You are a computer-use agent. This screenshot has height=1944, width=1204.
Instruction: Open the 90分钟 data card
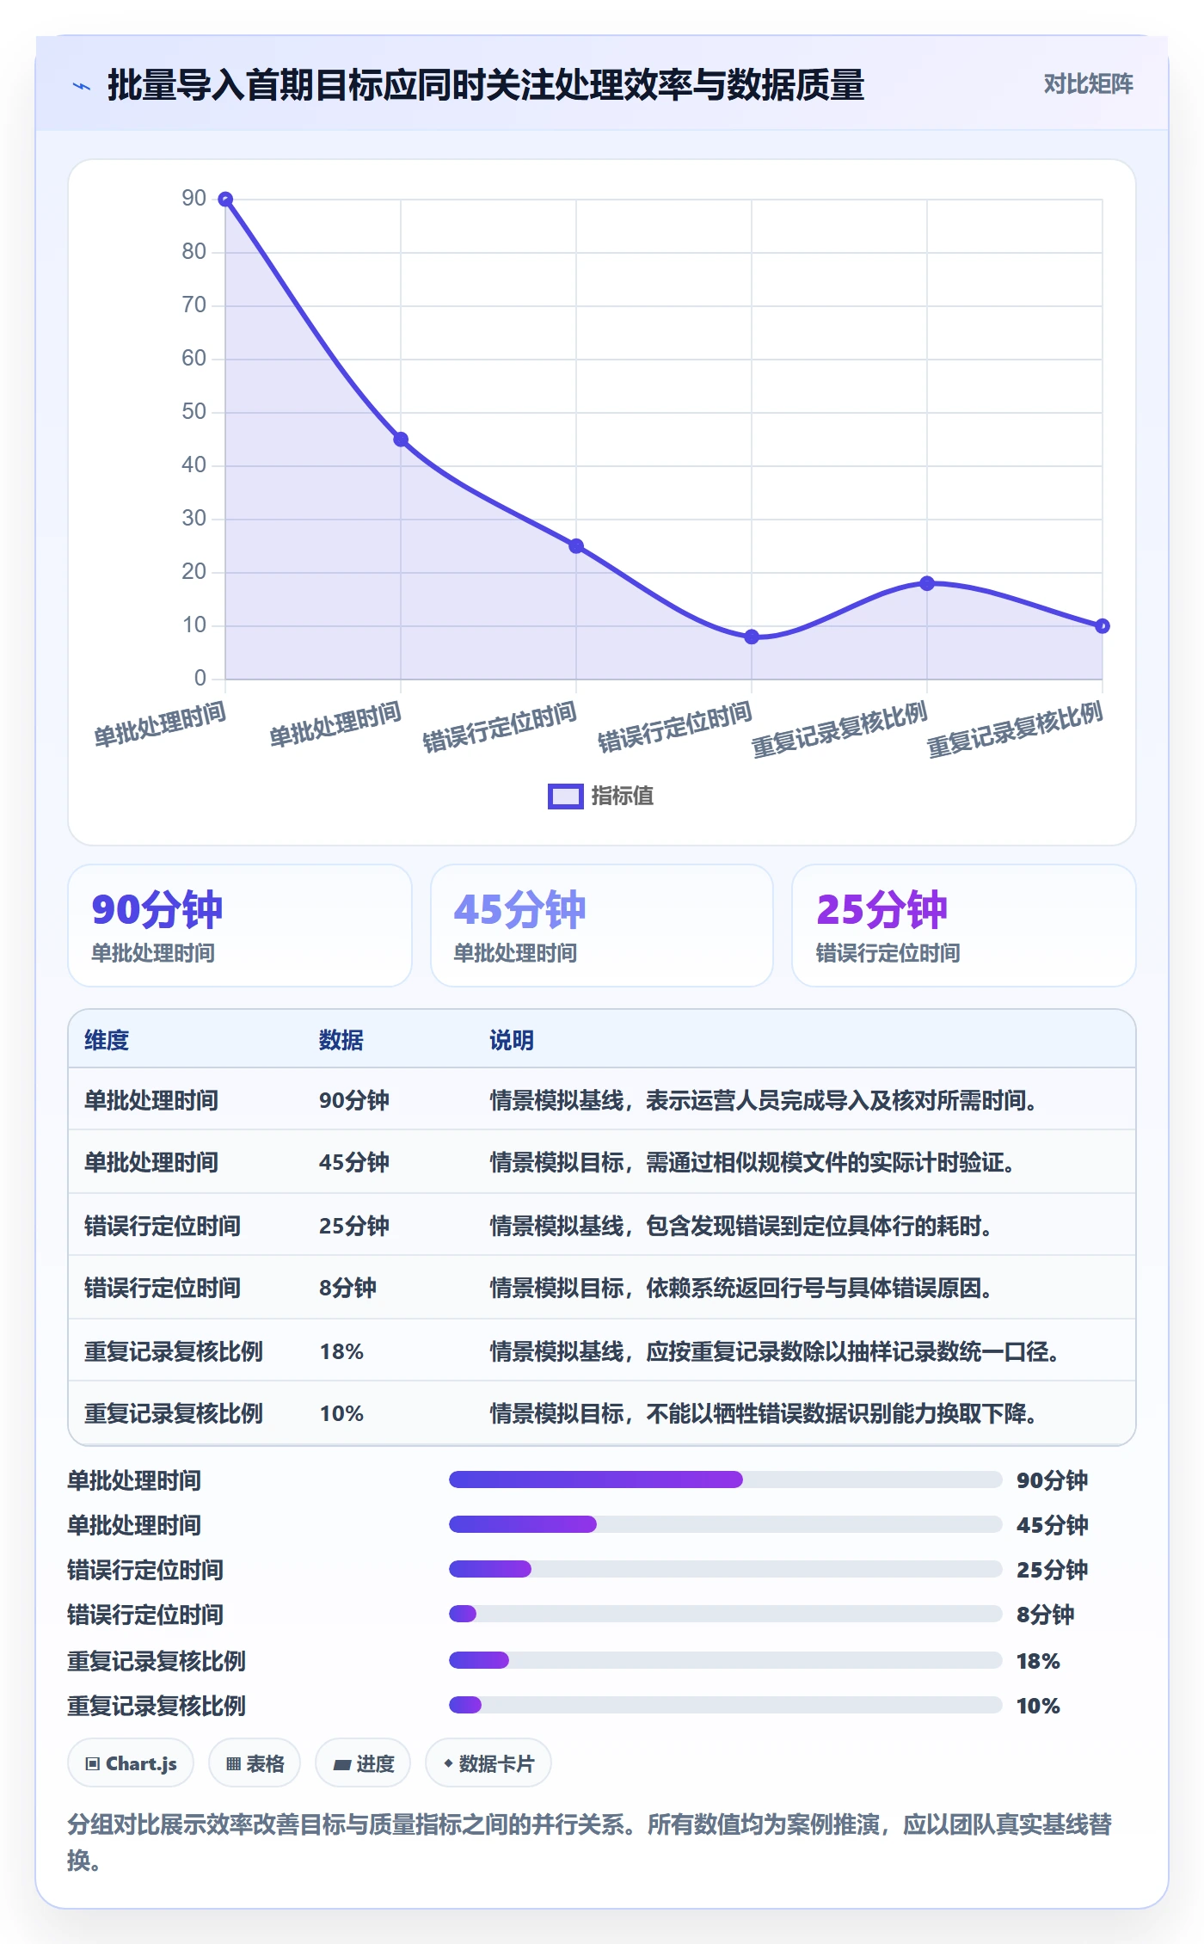click(x=240, y=926)
